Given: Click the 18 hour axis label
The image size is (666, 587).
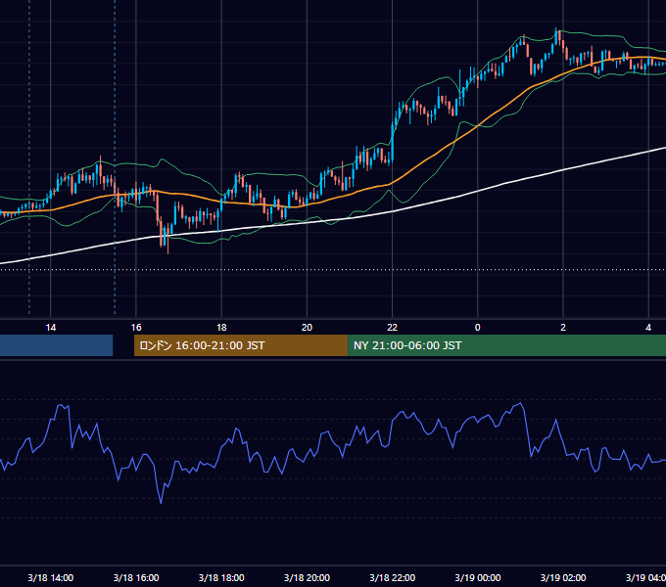Looking at the screenshot, I should point(221,328).
